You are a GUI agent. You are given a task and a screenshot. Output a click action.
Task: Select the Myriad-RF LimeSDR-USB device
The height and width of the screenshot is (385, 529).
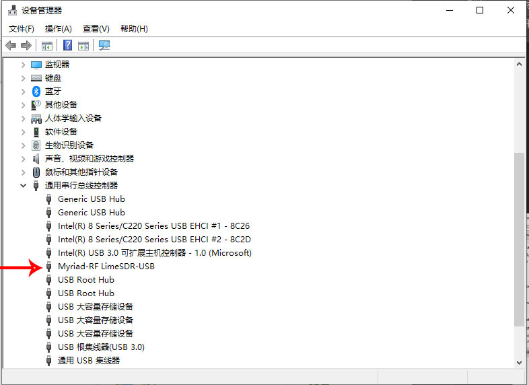106,267
